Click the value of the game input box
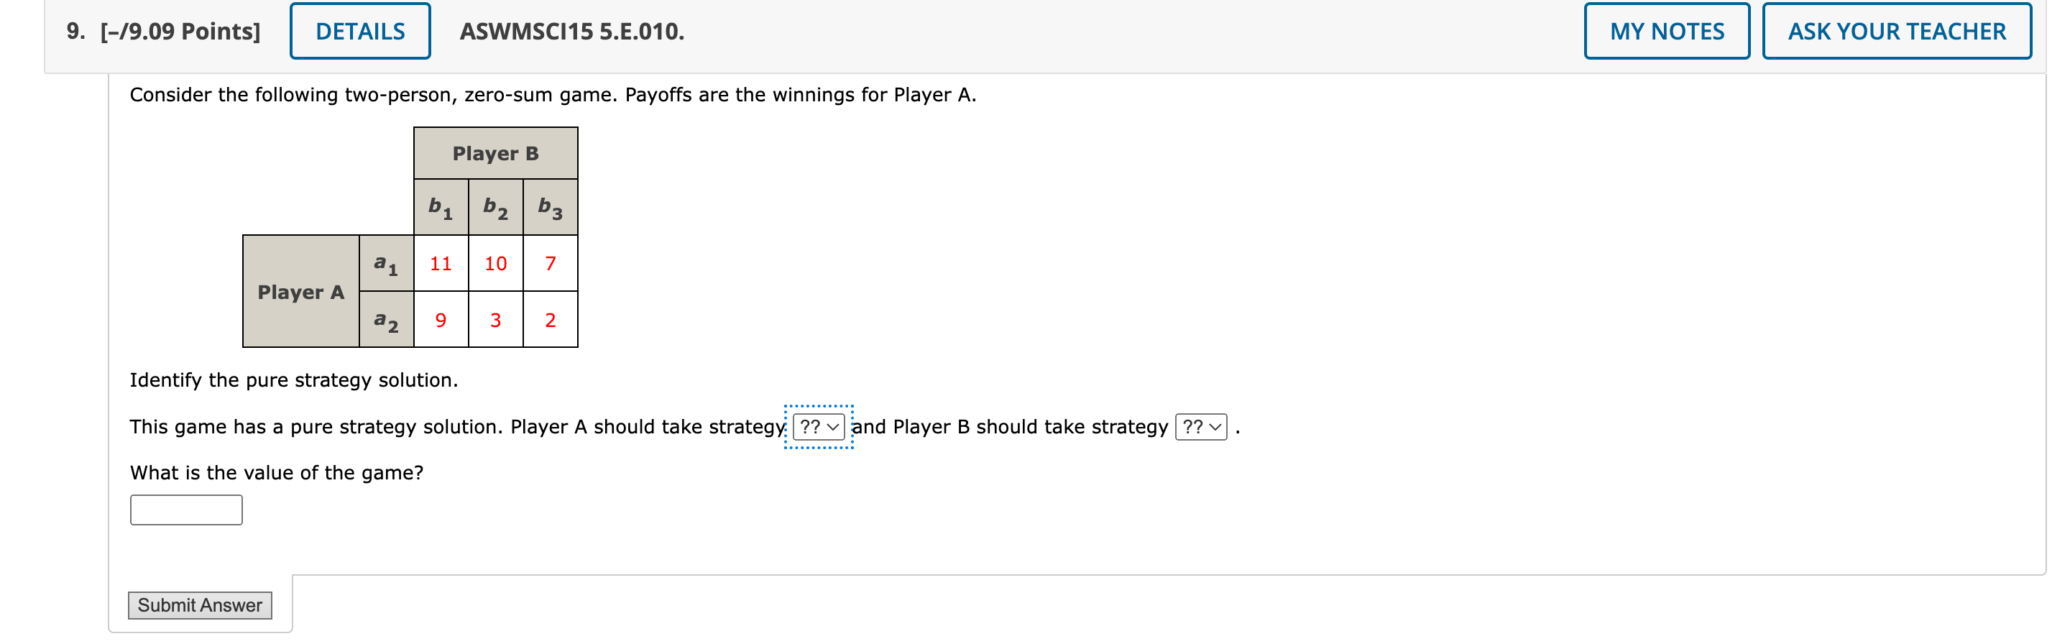This screenshot has width=2070, height=644. (x=185, y=509)
